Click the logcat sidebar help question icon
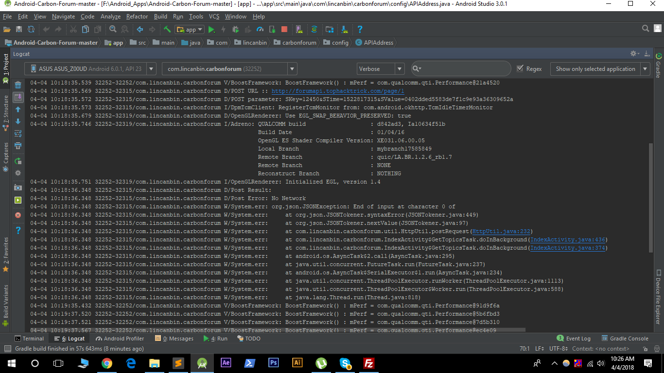Viewport: 664px width, 373px height. (x=18, y=230)
